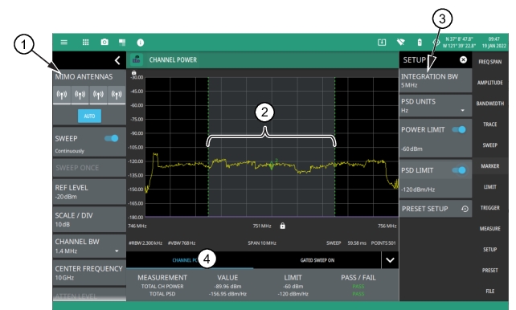The width and height of the screenshot is (516, 310).
Task: Edit the Integration BW value
Action: click(436, 80)
